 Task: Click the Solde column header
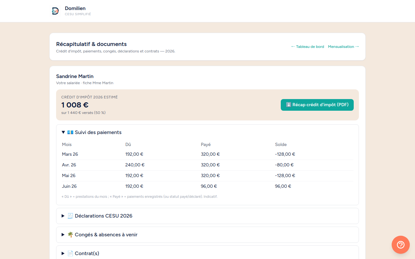coord(281,144)
